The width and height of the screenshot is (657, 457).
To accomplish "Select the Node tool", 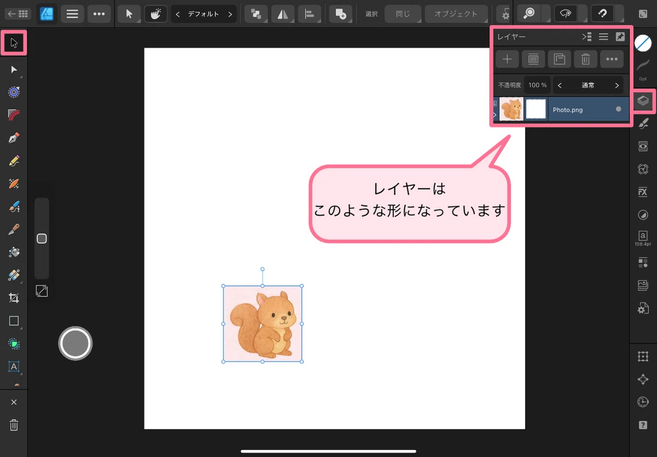I will [14, 70].
